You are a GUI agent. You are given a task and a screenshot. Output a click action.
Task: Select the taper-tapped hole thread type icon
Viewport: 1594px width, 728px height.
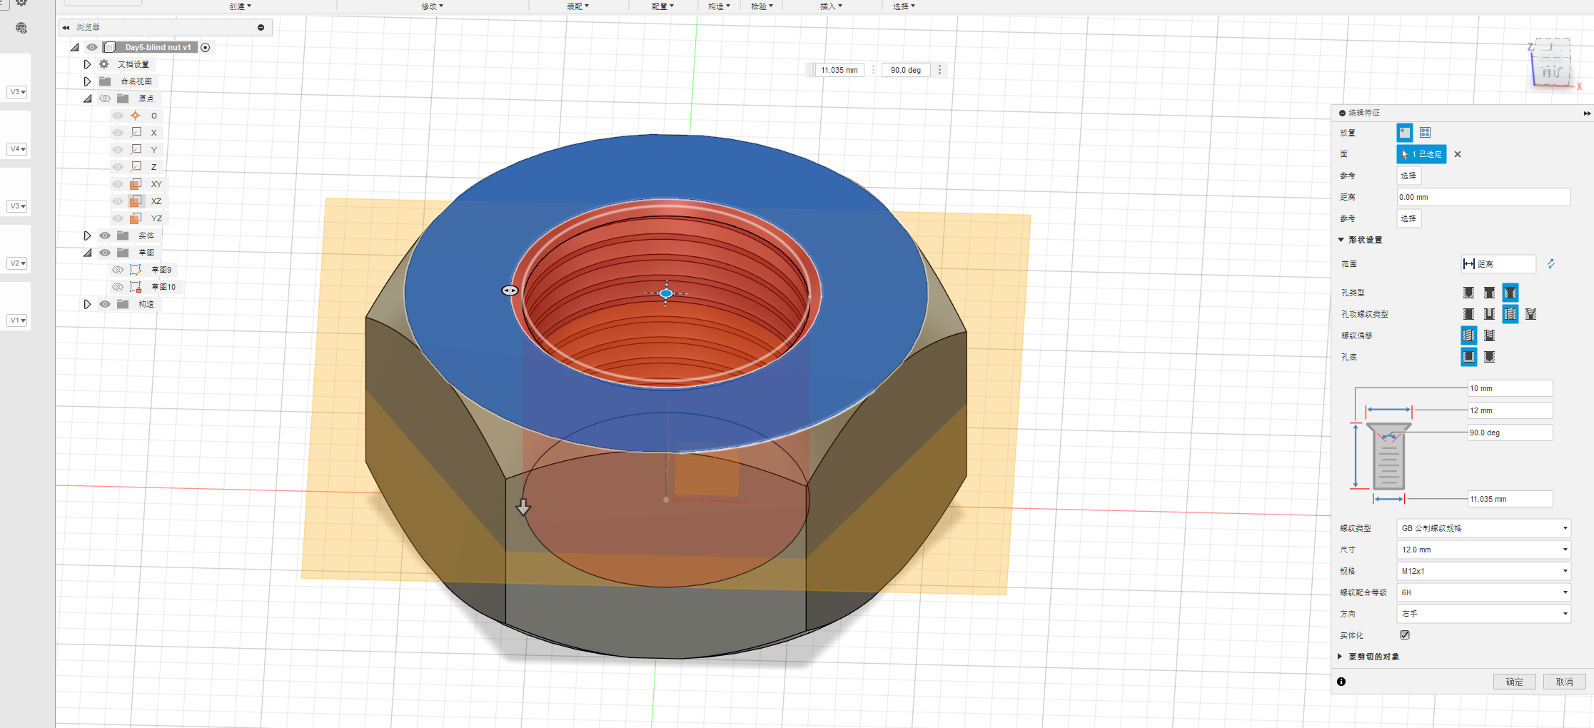tap(1530, 314)
